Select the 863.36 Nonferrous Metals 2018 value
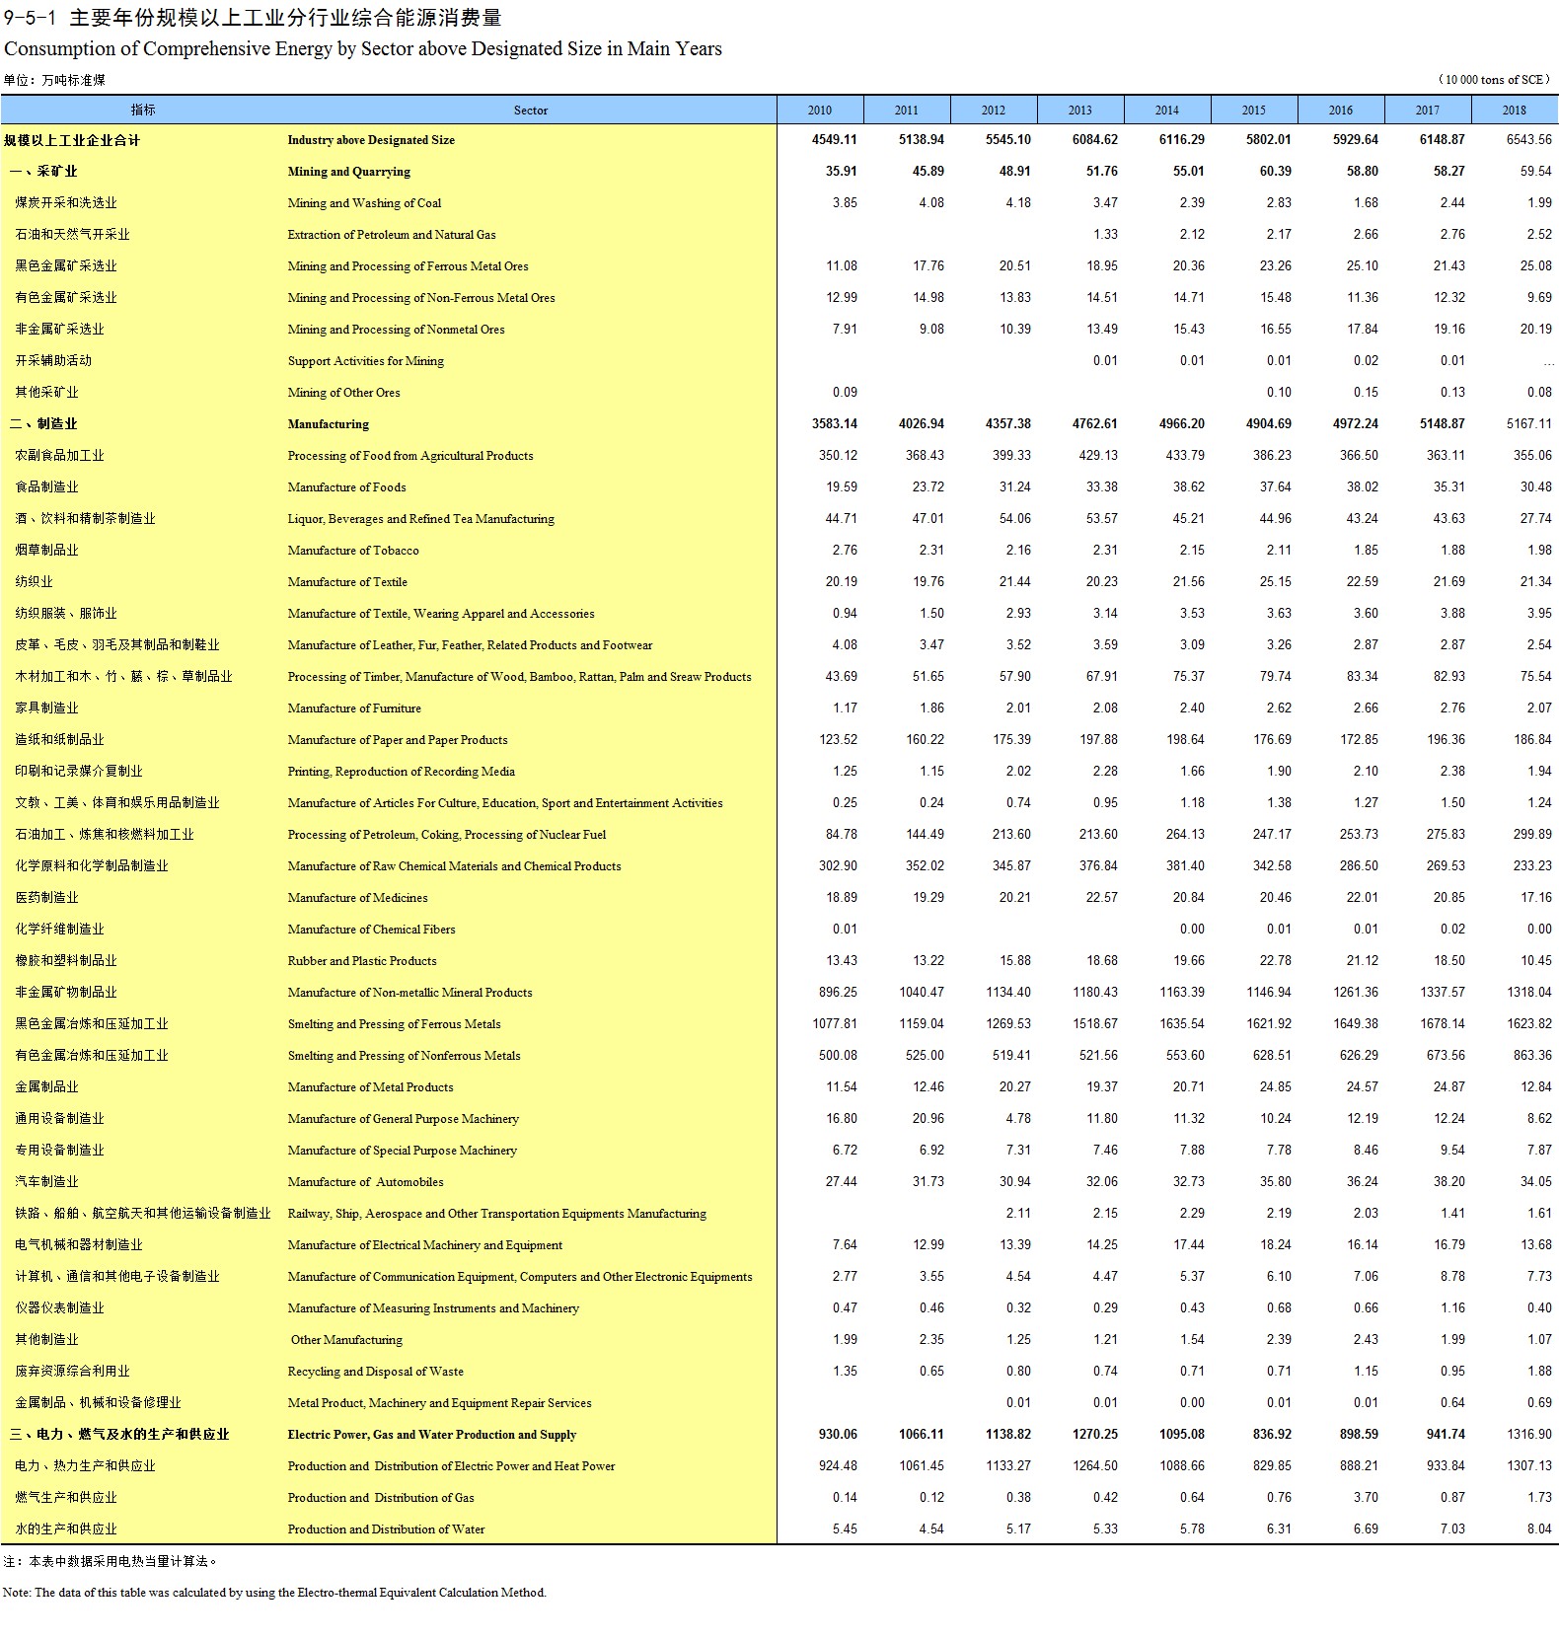The height and width of the screenshot is (1640, 1559). pos(1532,1056)
